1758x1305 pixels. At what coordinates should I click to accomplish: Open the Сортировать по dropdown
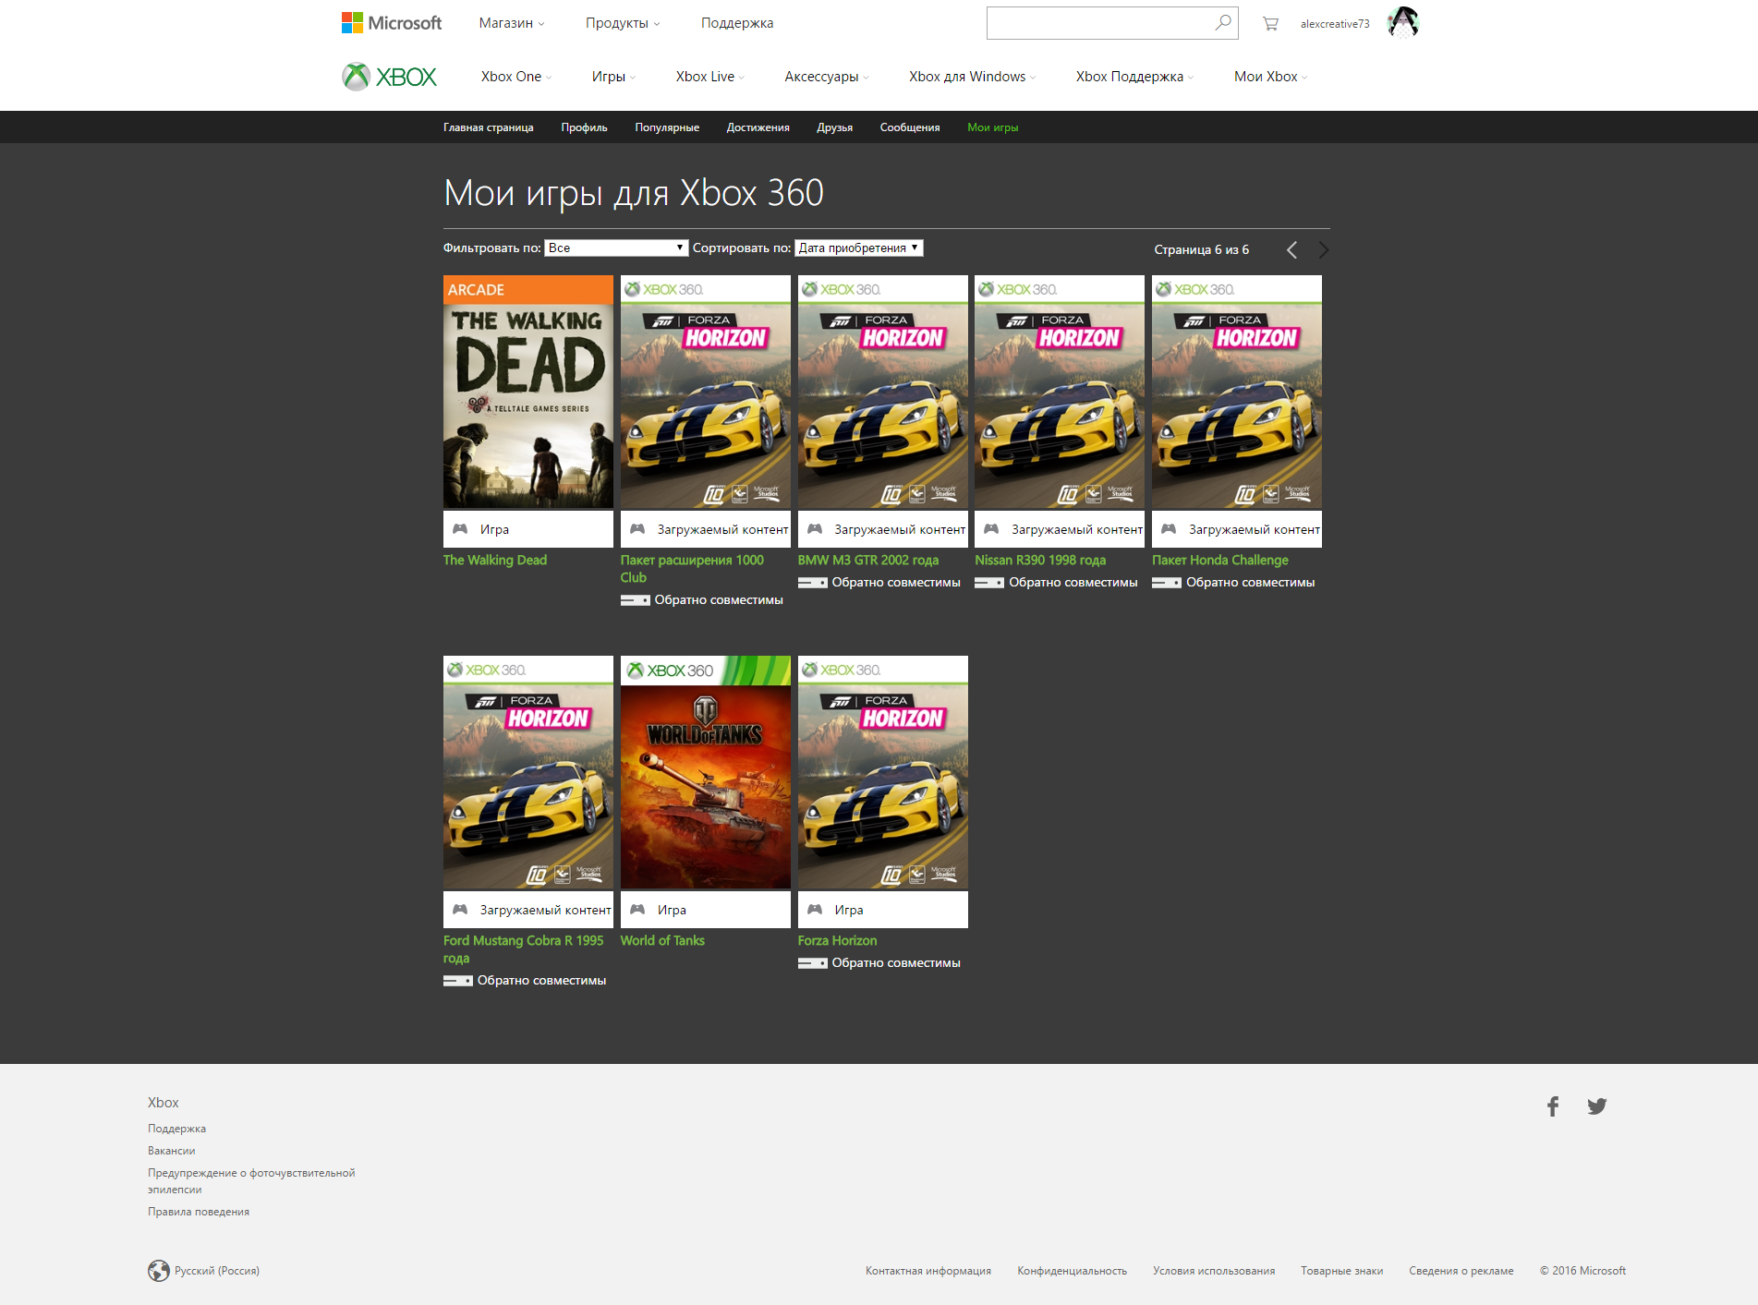click(x=859, y=248)
